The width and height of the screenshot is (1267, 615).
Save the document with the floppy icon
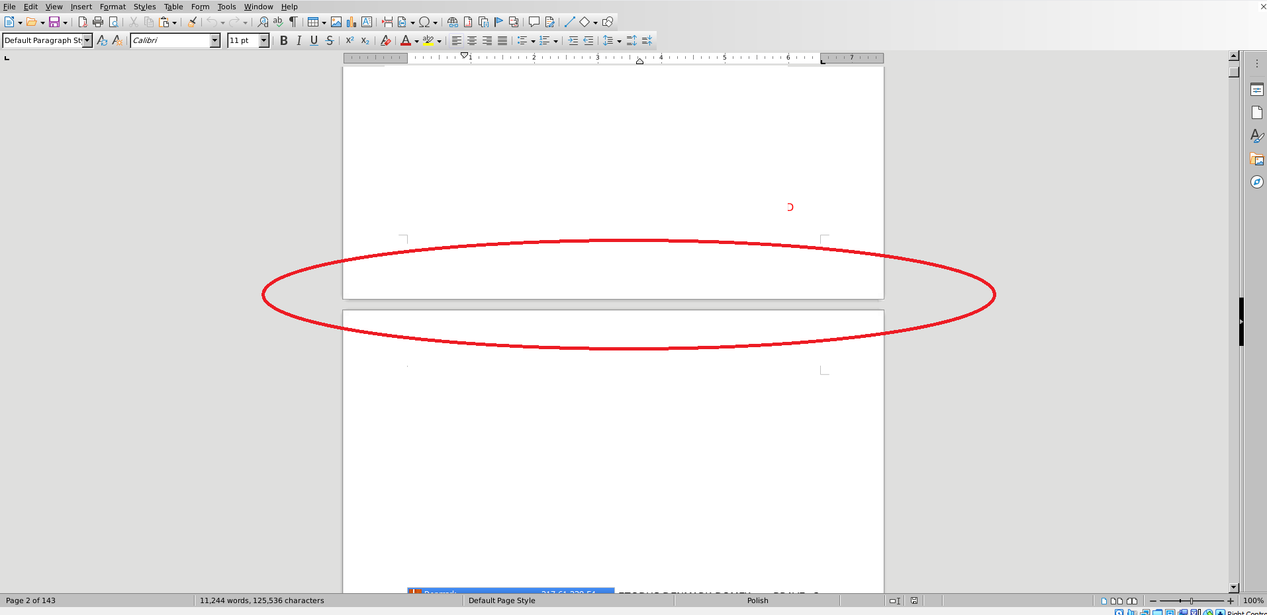point(54,22)
